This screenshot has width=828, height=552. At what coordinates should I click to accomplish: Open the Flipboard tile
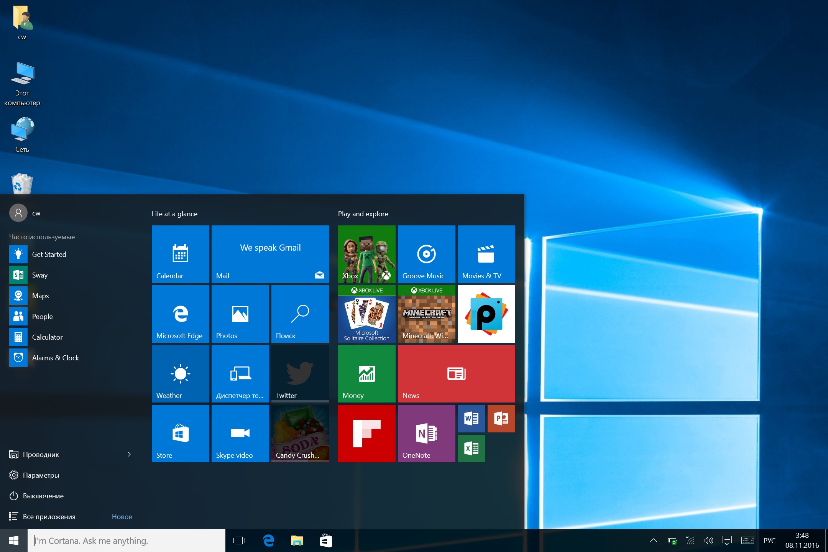366,433
